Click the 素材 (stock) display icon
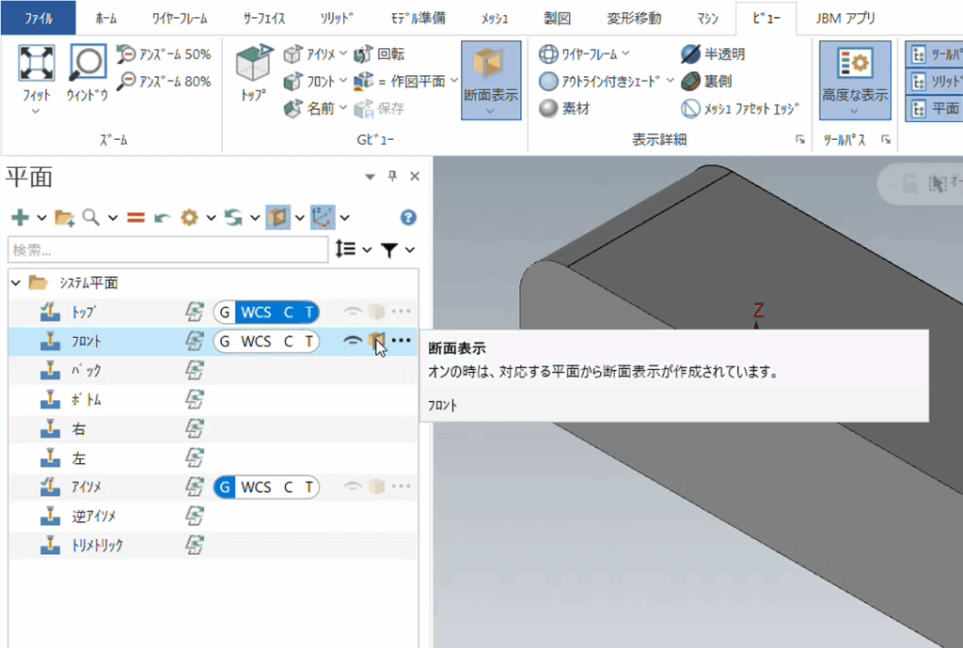963x648 pixels. pyautogui.click(x=549, y=109)
